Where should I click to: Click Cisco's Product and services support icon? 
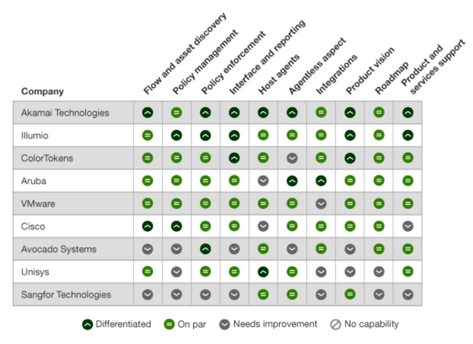(408, 227)
